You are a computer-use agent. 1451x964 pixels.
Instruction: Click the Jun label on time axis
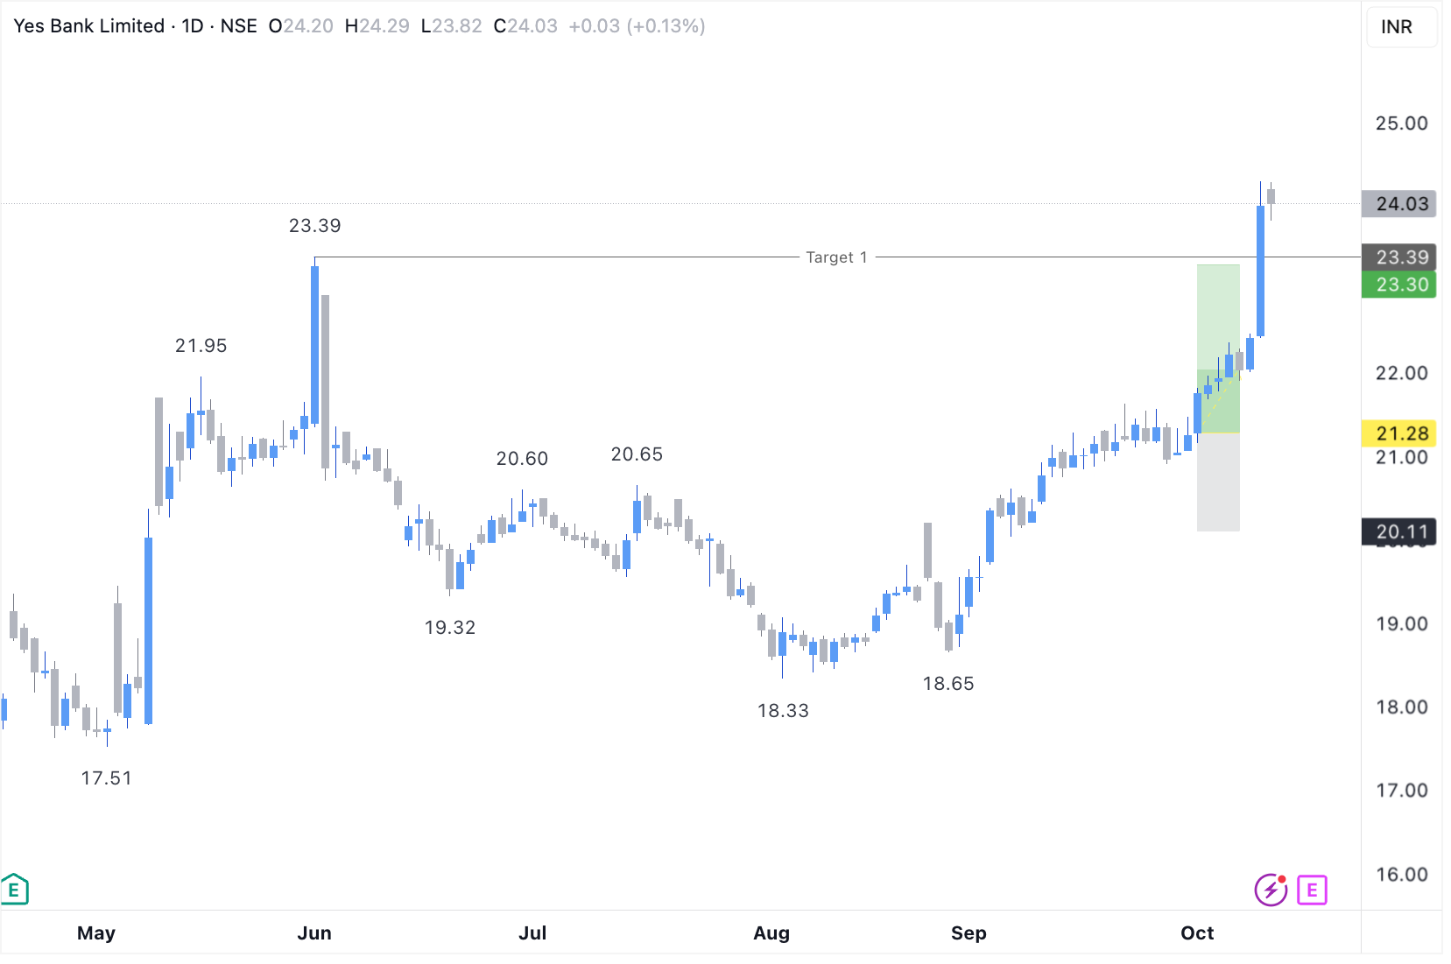314,933
